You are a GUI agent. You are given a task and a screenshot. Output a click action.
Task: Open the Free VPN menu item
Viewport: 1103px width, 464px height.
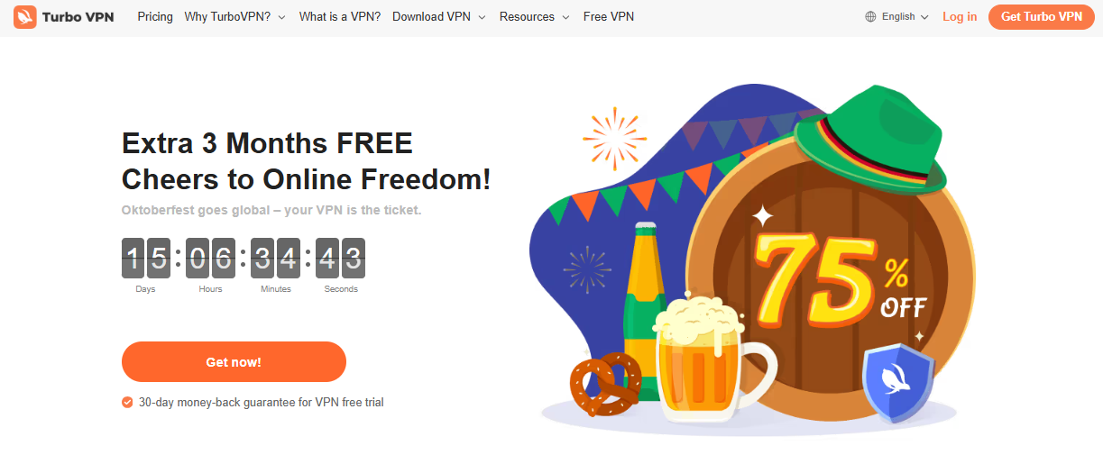pos(609,17)
